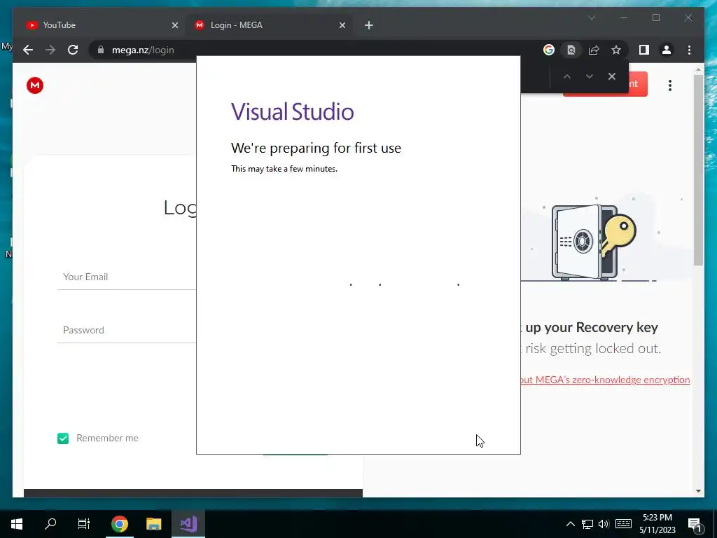Click Visual Studio taskbar icon
This screenshot has height=538, width=717.
point(188,524)
